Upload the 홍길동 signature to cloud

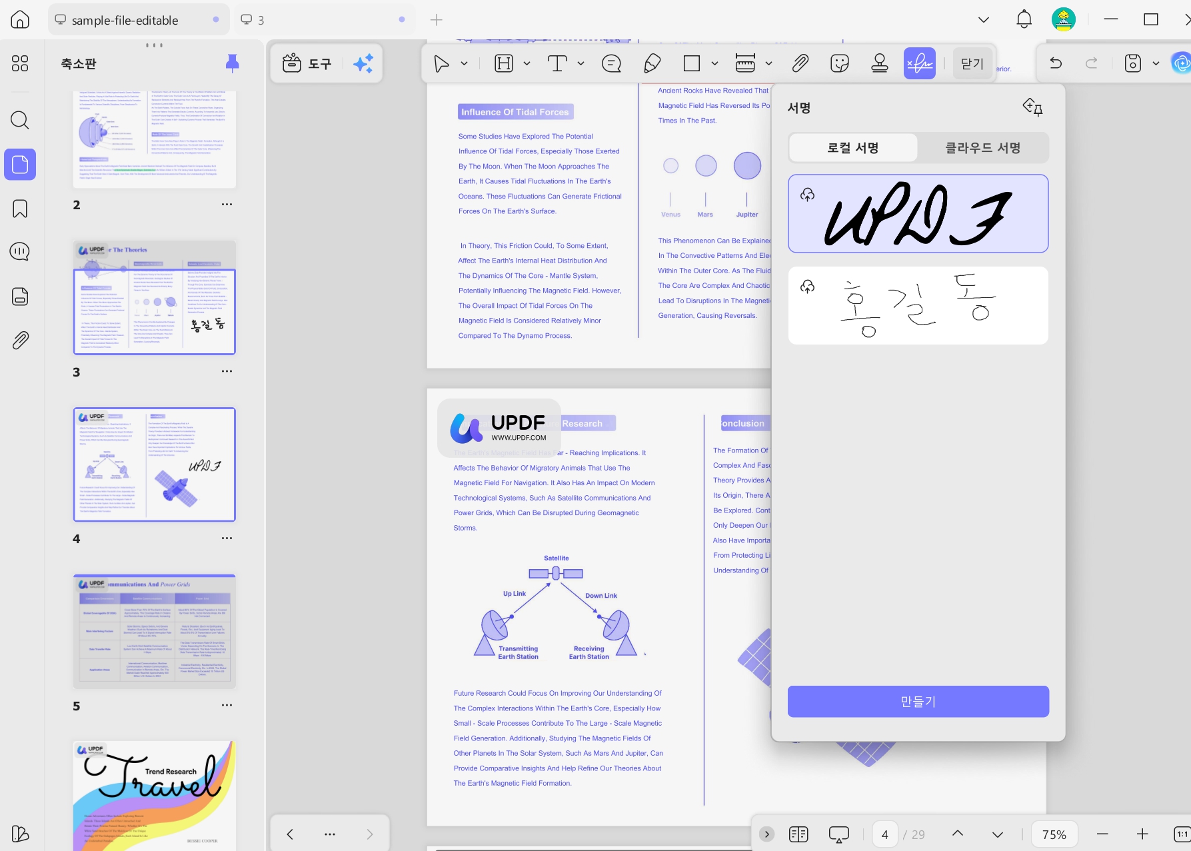[808, 287]
